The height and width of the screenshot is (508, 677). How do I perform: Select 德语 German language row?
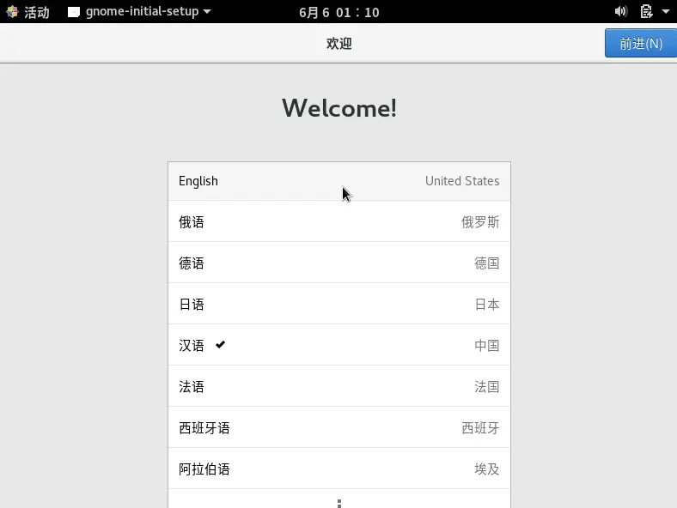point(339,263)
